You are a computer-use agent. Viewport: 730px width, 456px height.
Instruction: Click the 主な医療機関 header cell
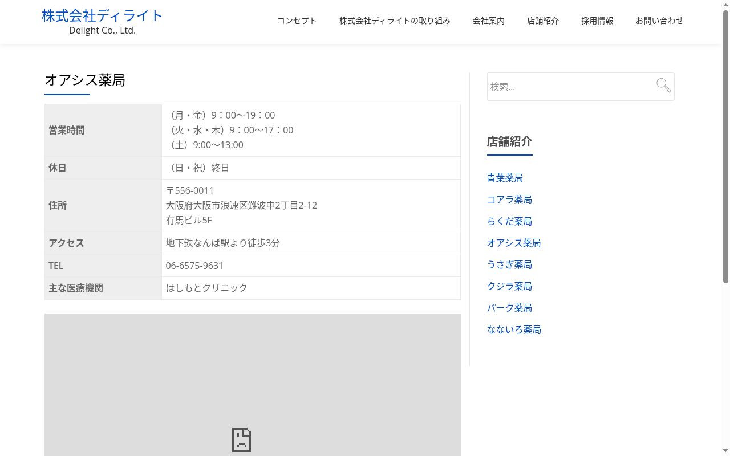coord(103,288)
